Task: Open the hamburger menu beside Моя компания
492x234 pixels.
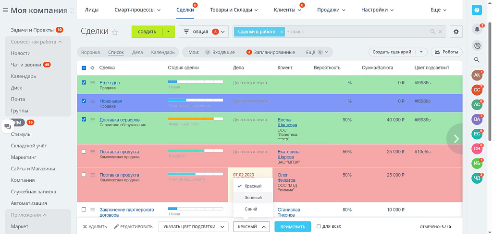Action: pyautogui.click(x=5, y=10)
